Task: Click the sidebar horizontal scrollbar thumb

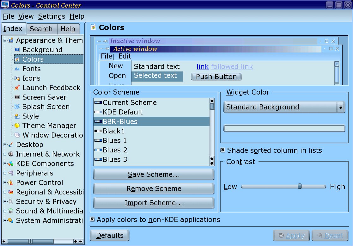Action: [x=30, y=241]
